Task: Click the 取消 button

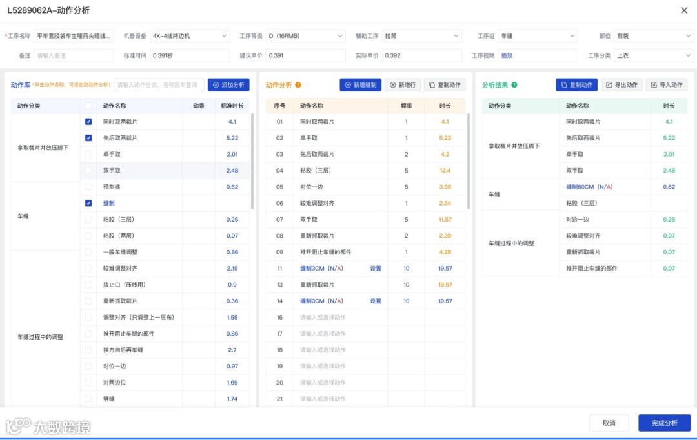Action: click(609, 423)
